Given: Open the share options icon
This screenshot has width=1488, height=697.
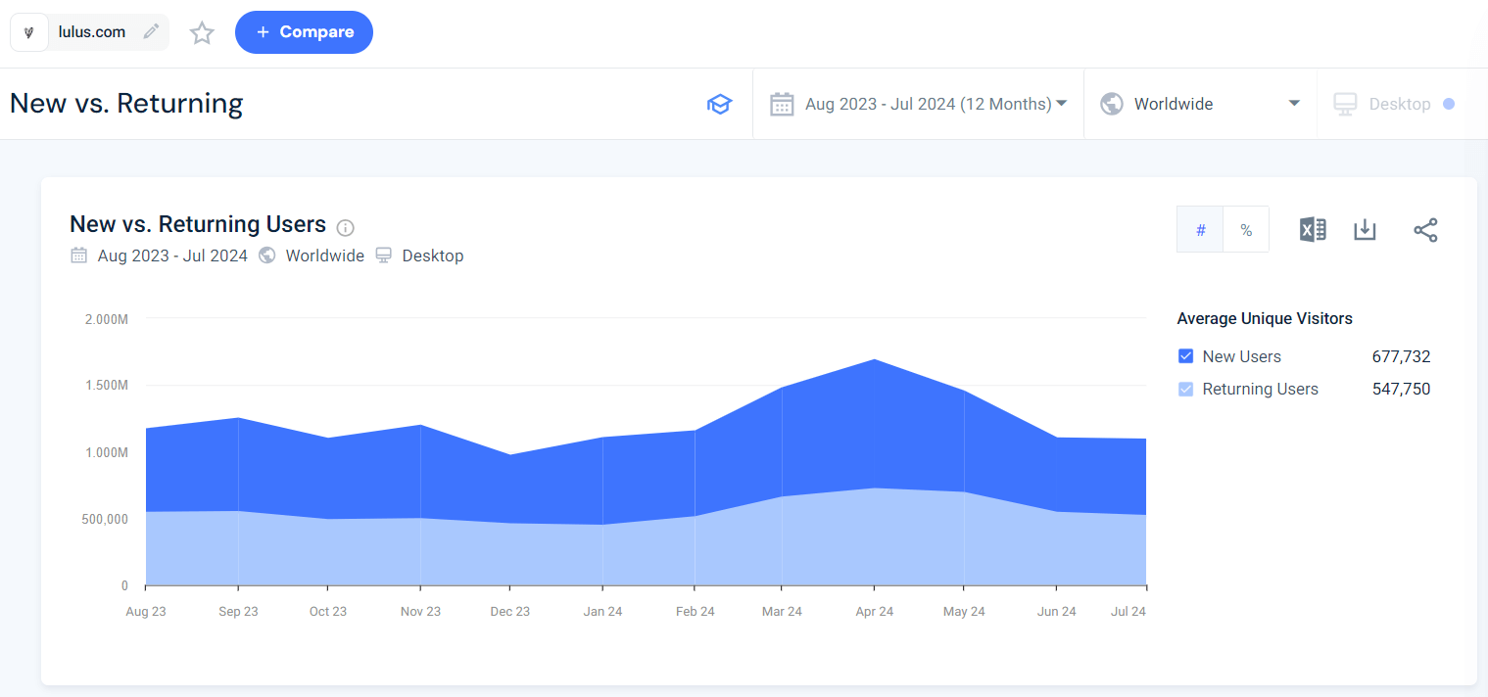Looking at the screenshot, I should [x=1425, y=229].
